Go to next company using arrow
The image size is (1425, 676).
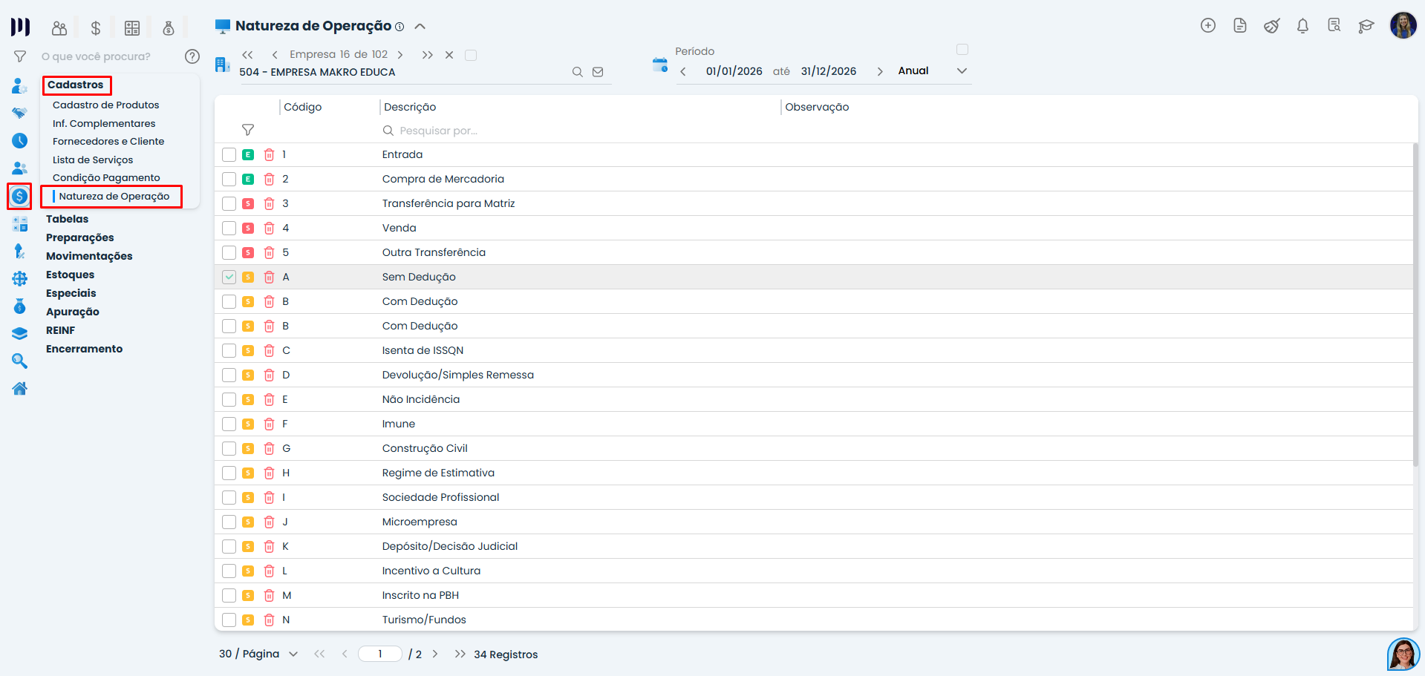[400, 55]
